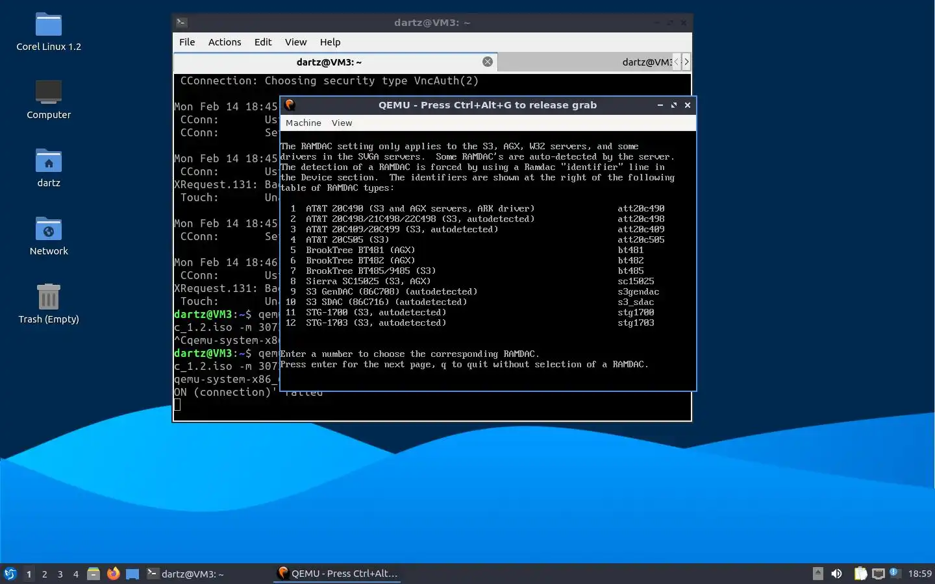Screen dimensions: 935x584
Task: Open the terminal Actions menu
Action: [225, 42]
